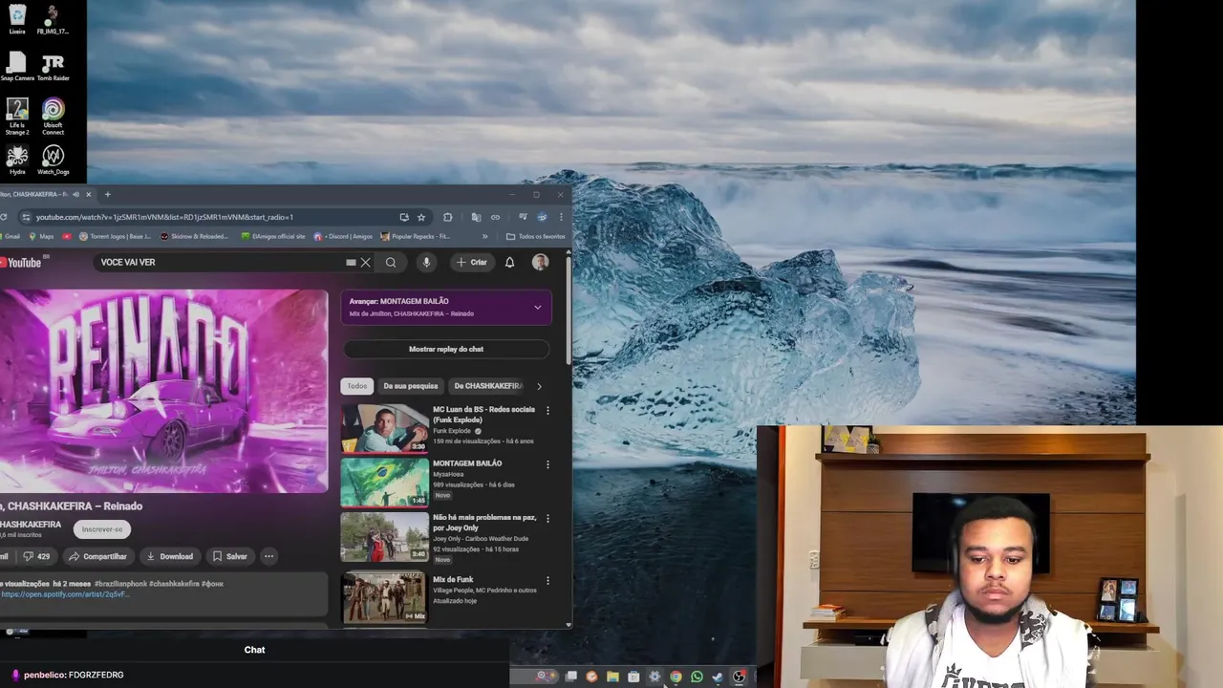Open options for MC Luan da BS video

click(x=547, y=411)
